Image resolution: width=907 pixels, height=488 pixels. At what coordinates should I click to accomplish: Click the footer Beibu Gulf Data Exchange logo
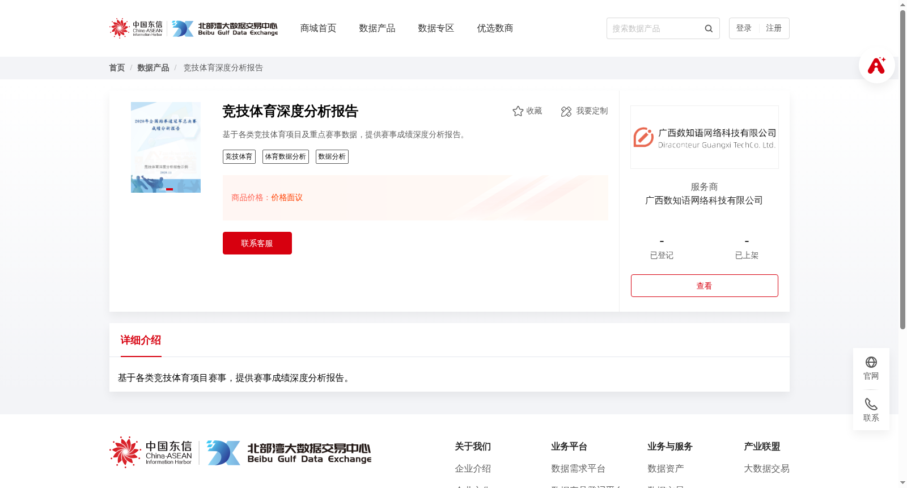click(x=289, y=453)
